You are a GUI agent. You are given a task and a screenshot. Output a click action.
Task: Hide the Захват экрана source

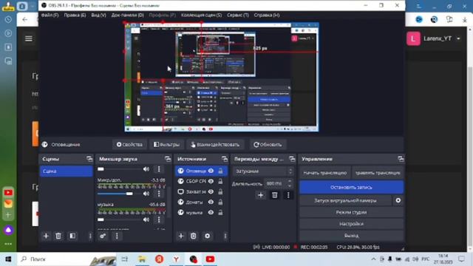pyautogui.click(x=211, y=191)
